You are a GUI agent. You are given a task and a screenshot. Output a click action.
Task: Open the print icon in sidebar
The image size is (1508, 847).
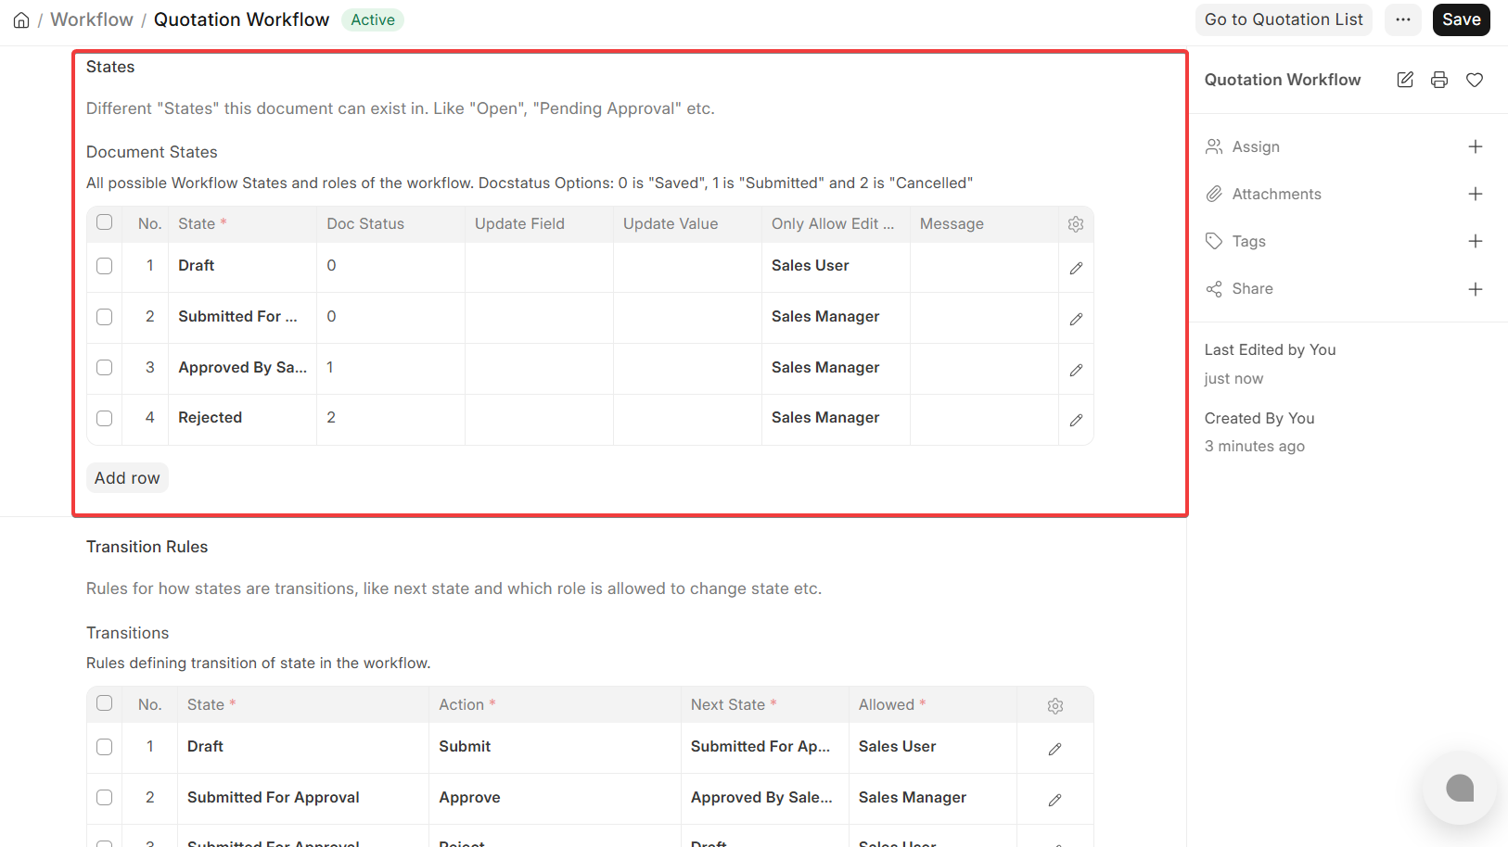pyautogui.click(x=1439, y=80)
